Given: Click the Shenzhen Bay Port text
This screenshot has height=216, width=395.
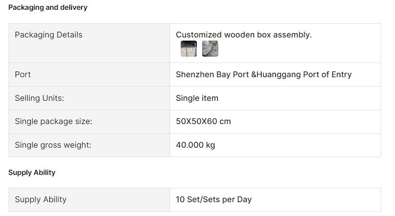Looking at the screenshot, I should (212, 75).
